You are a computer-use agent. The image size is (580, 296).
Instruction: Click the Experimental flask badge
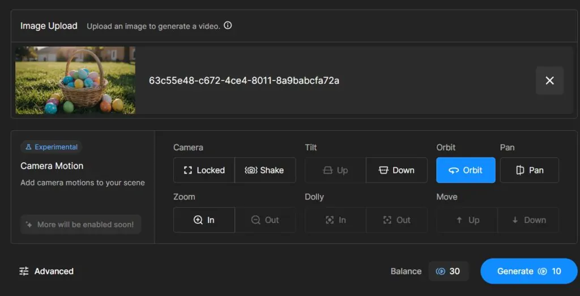pos(51,147)
